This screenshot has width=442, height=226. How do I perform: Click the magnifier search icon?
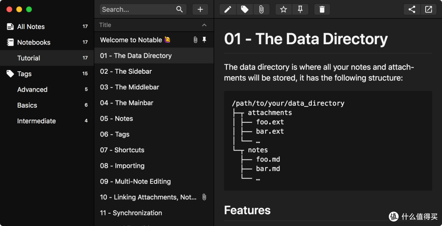click(180, 9)
